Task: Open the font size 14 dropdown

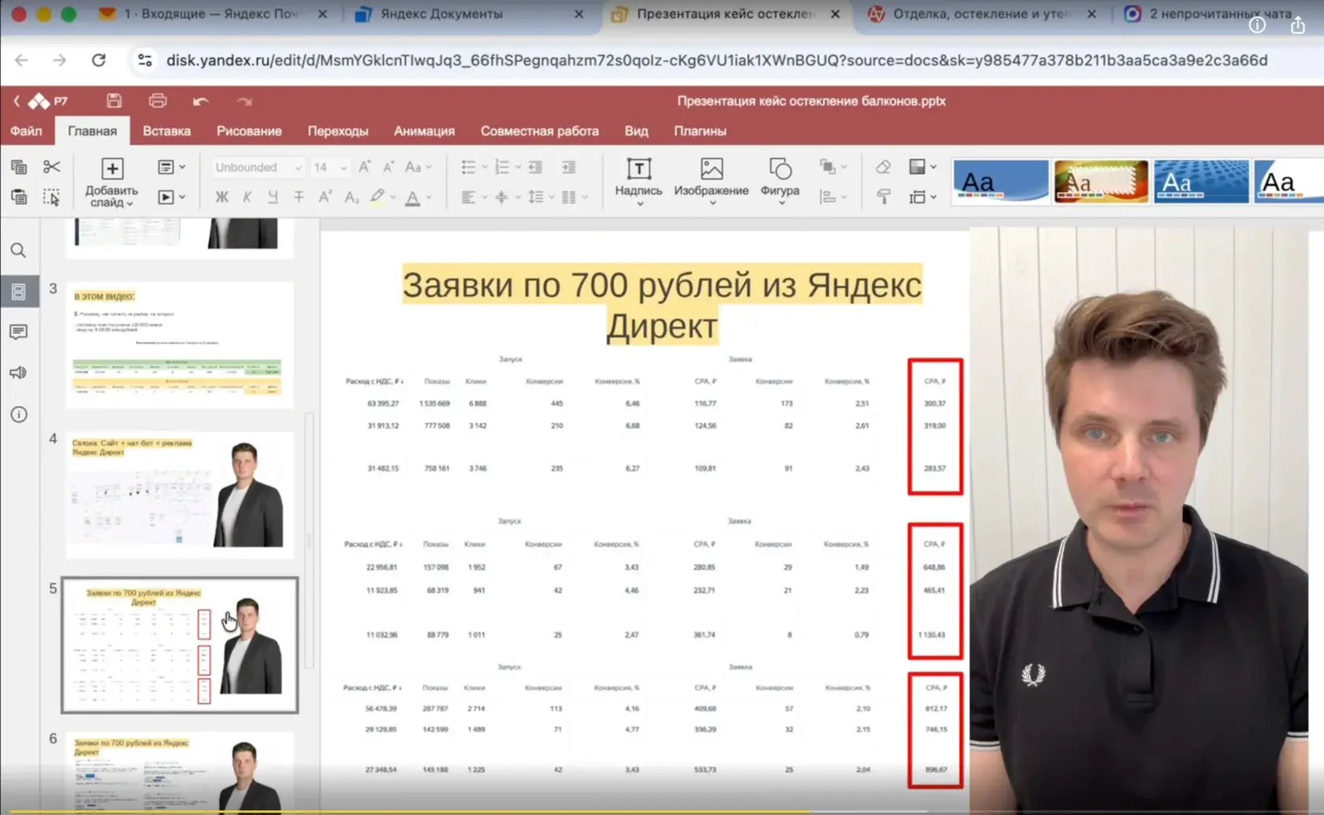Action: (x=343, y=168)
